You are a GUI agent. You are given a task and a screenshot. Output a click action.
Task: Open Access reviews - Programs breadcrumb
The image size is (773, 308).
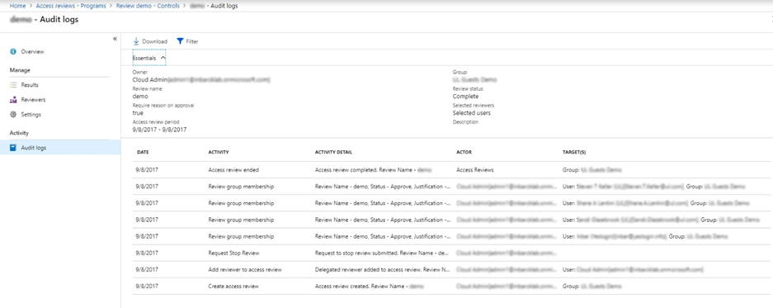point(71,6)
